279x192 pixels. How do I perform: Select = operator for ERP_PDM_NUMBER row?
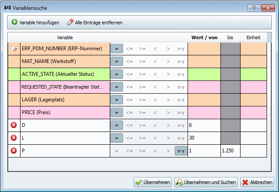(x=117, y=49)
